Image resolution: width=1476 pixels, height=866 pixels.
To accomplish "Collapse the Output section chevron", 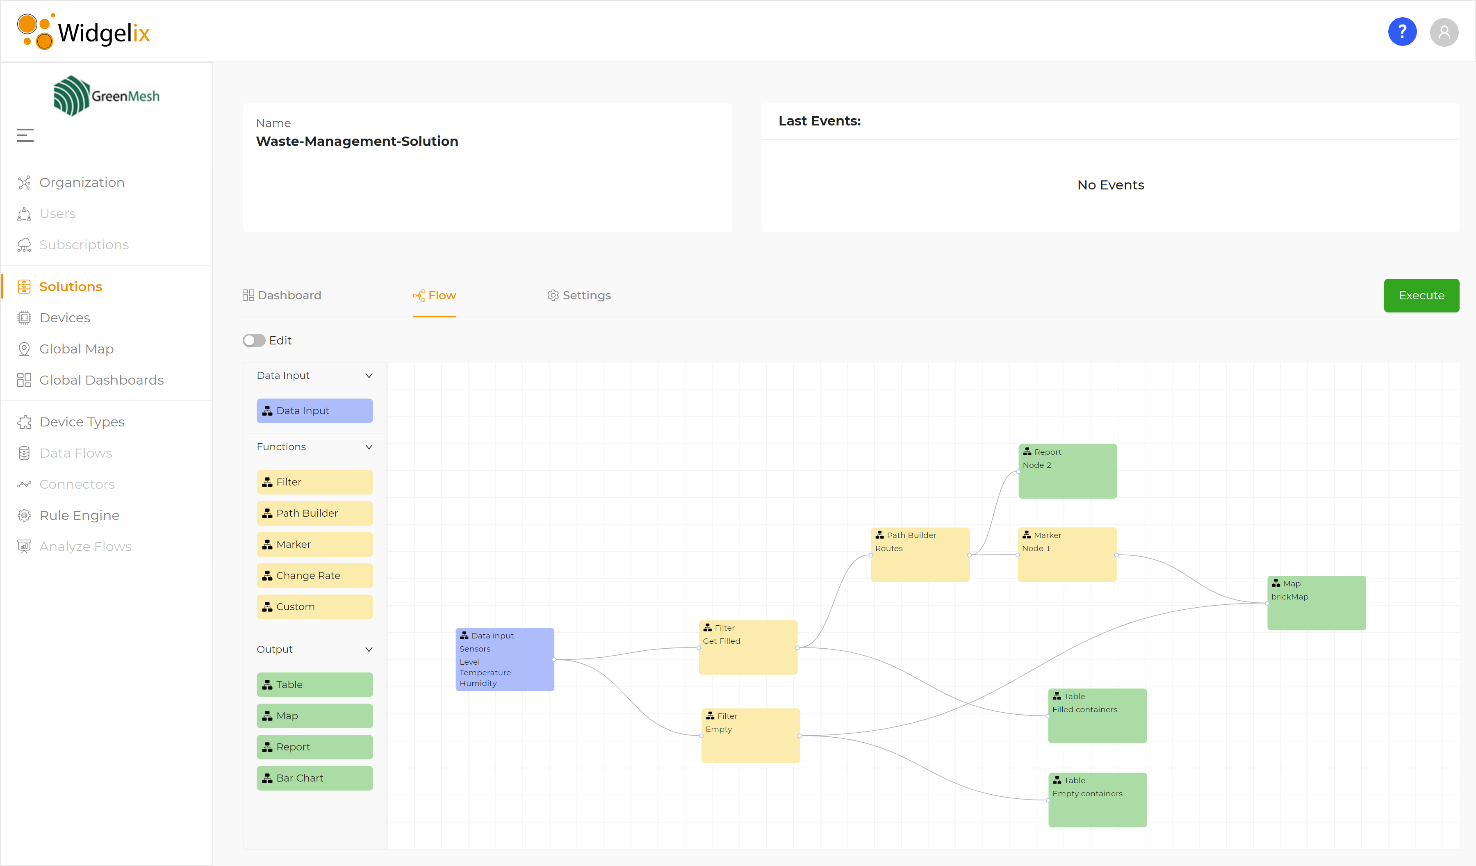I will pyautogui.click(x=369, y=649).
